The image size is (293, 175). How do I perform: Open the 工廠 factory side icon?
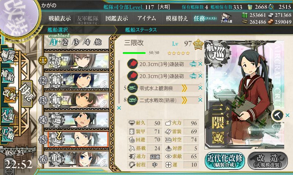7,133
